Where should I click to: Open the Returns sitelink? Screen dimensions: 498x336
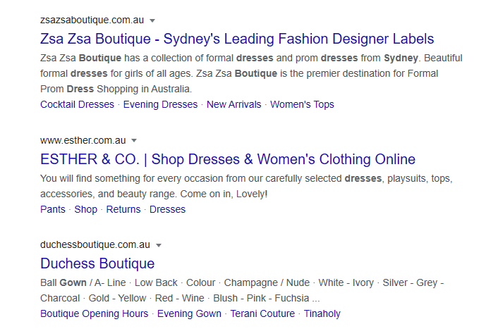tap(123, 209)
